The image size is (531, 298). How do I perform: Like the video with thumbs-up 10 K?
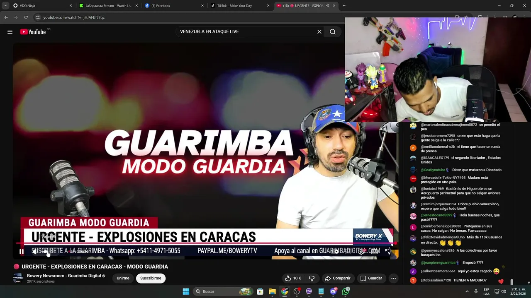(293, 278)
